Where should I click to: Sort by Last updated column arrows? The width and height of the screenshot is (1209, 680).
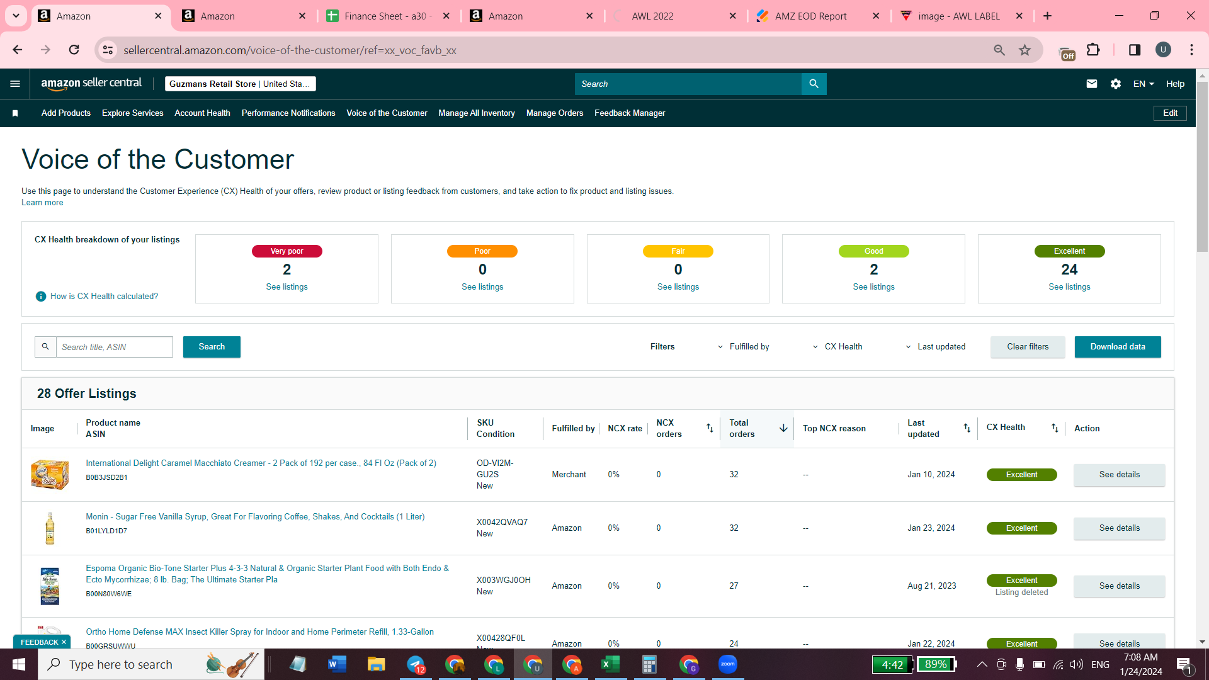pyautogui.click(x=967, y=428)
